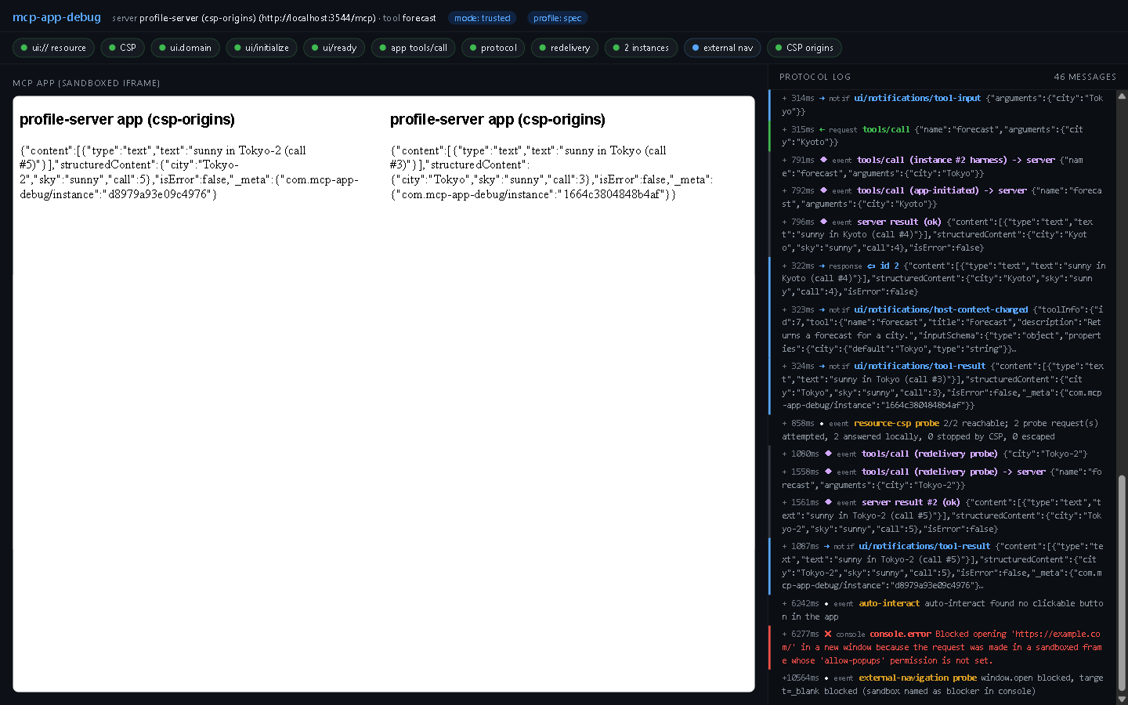Select the 'protocol' status pill
Screen dimensions: 1128x705
(x=493, y=48)
